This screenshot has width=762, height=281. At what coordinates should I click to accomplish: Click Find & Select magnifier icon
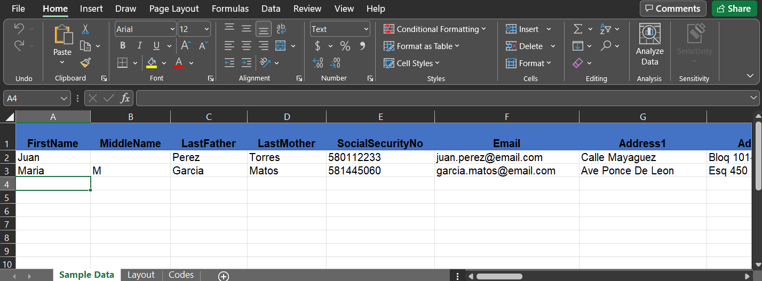[x=606, y=46]
